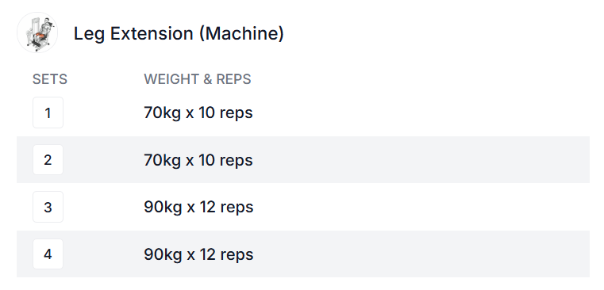The width and height of the screenshot is (604, 290).
Task: Click set 2's 70kg x 10 reps entry
Action: (x=198, y=160)
